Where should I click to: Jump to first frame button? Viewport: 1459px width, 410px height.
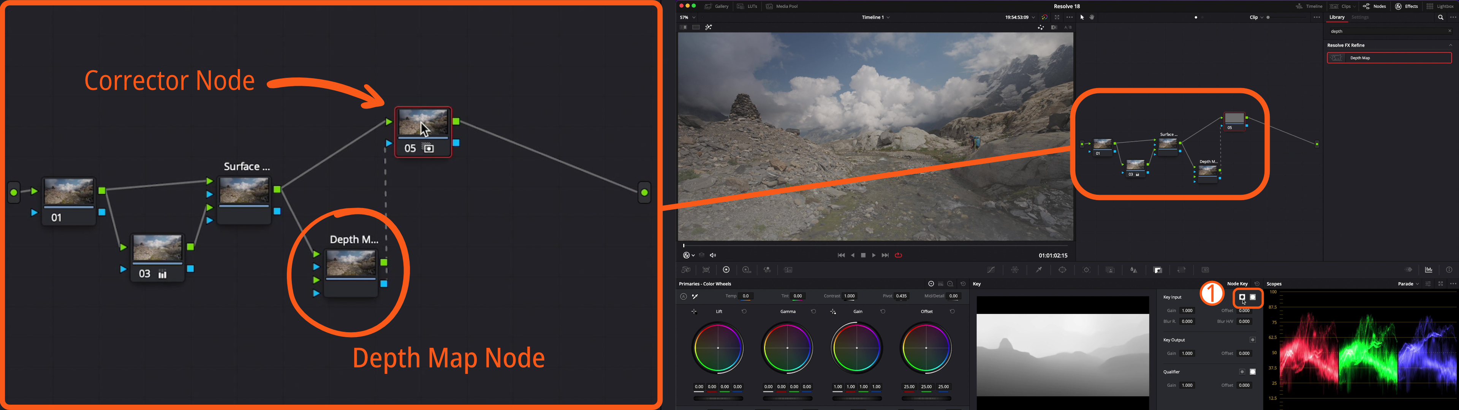[841, 255]
